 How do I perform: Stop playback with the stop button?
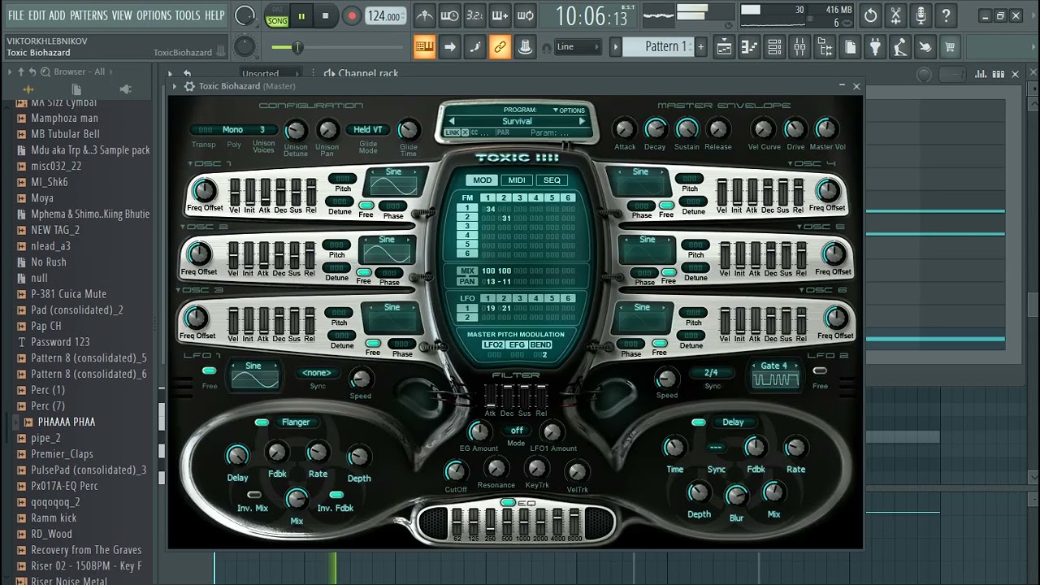point(326,15)
